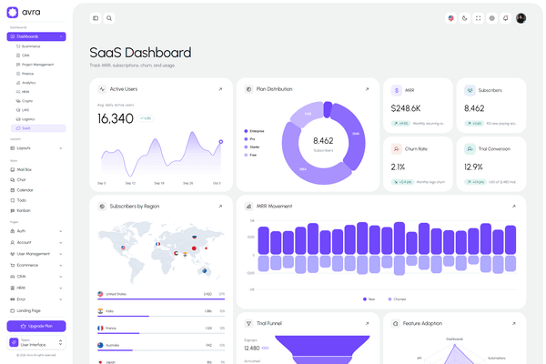Click the Landing Page icon

pos(13,310)
